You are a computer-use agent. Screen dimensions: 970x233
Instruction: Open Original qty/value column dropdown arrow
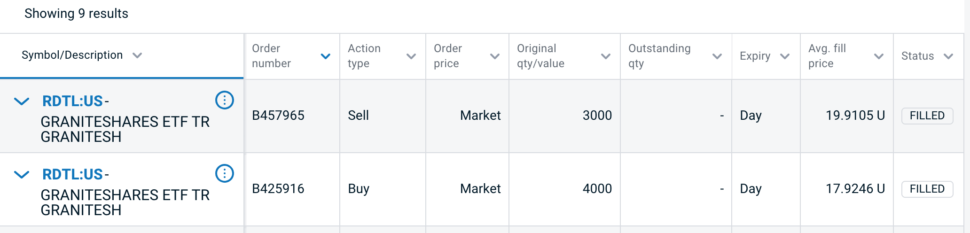click(x=606, y=56)
